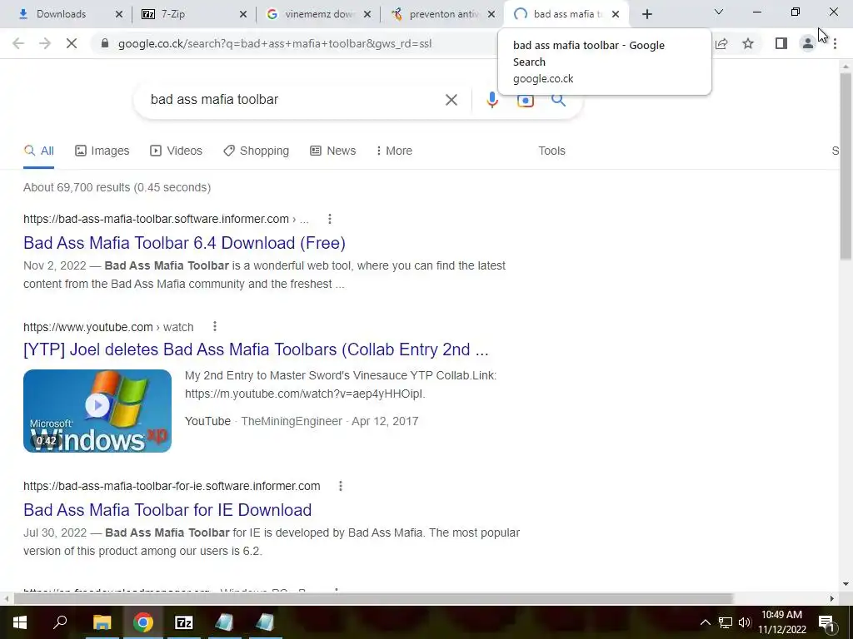Image resolution: width=853 pixels, height=639 pixels.
Task: Open the notification center
Action: point(826,623)
